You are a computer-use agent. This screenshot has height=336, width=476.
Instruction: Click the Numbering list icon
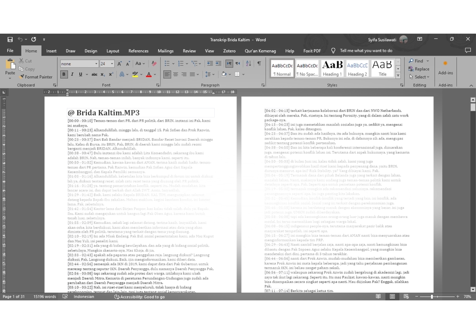click(x=181, y=63)
